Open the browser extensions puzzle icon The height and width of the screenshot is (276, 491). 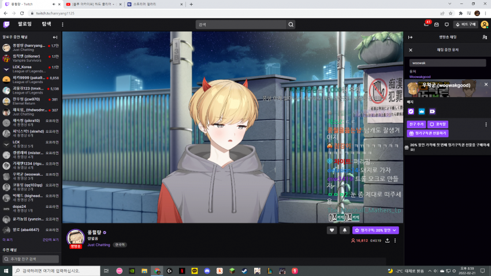[x=460, y=13]
